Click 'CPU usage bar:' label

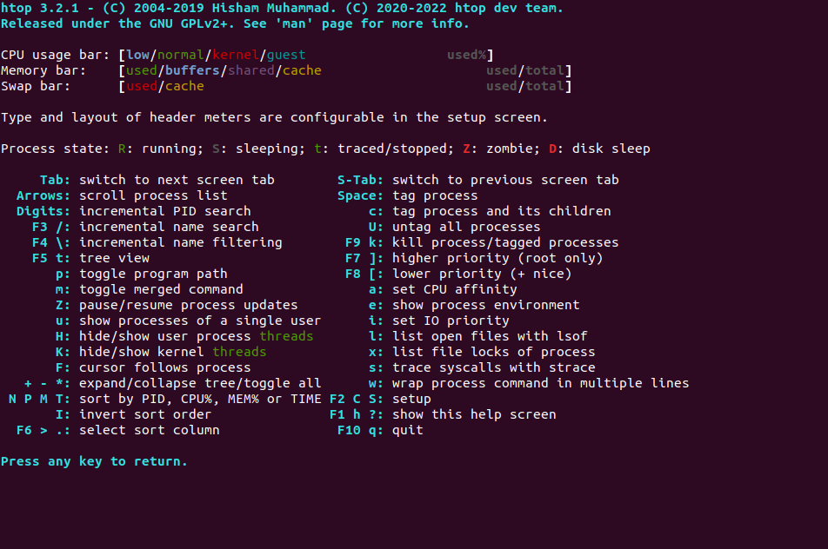tap(55, 55)
